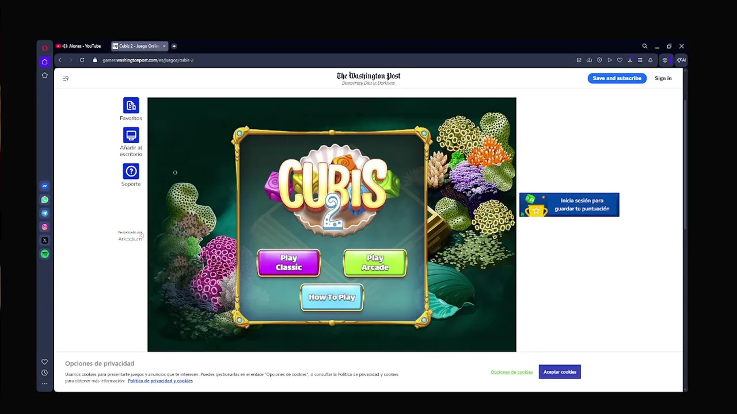737x414 pixels.
Task: Go back with the browser back arrow
Action: point(59,60)
